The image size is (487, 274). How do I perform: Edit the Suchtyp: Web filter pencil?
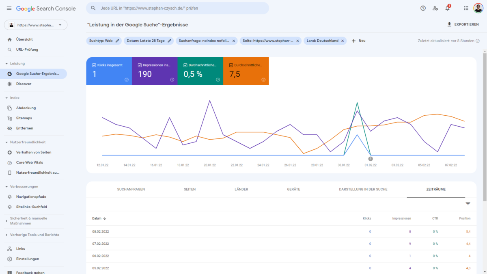(x=117, y=41)
